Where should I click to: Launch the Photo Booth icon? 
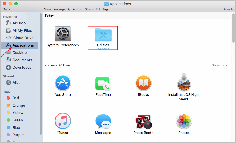[144, 122]
